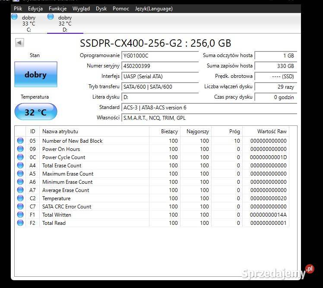Click status orb of Total Erase Count row
This screenshot has height=288, width=323.
20,165
